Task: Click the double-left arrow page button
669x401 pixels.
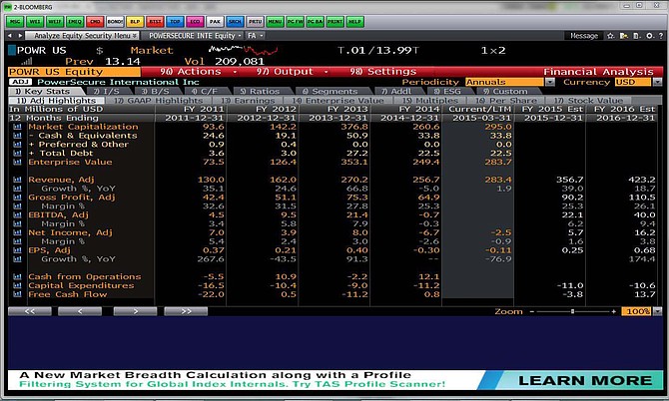Action: 32,311
